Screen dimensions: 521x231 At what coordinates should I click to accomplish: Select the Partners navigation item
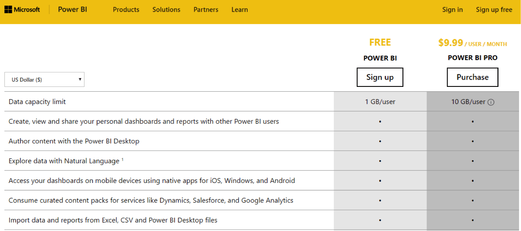(206, 10)
